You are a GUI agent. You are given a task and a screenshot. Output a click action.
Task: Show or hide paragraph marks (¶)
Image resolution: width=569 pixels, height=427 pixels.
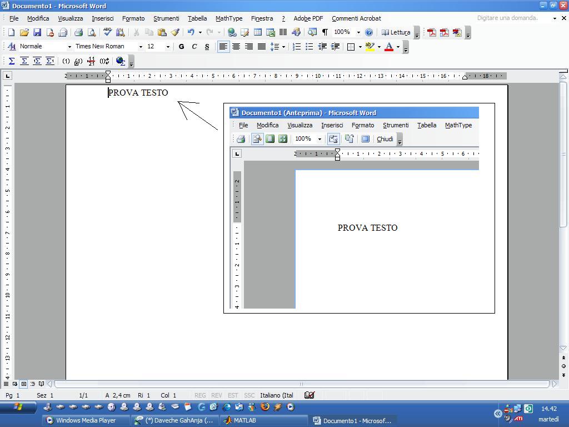pos(325,32)
